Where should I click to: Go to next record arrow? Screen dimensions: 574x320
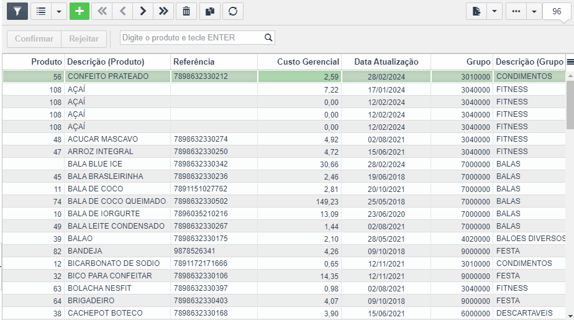[x=143, y=11]
